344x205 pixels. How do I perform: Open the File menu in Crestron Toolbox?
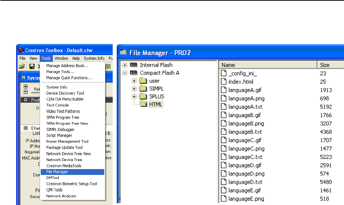(22, 58)
